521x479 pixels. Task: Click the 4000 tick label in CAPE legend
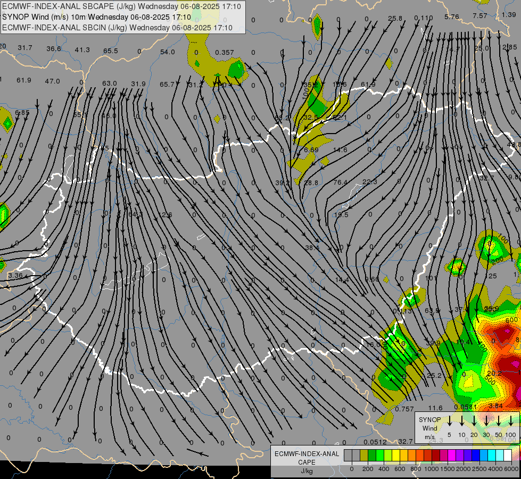tap(496, 469)
